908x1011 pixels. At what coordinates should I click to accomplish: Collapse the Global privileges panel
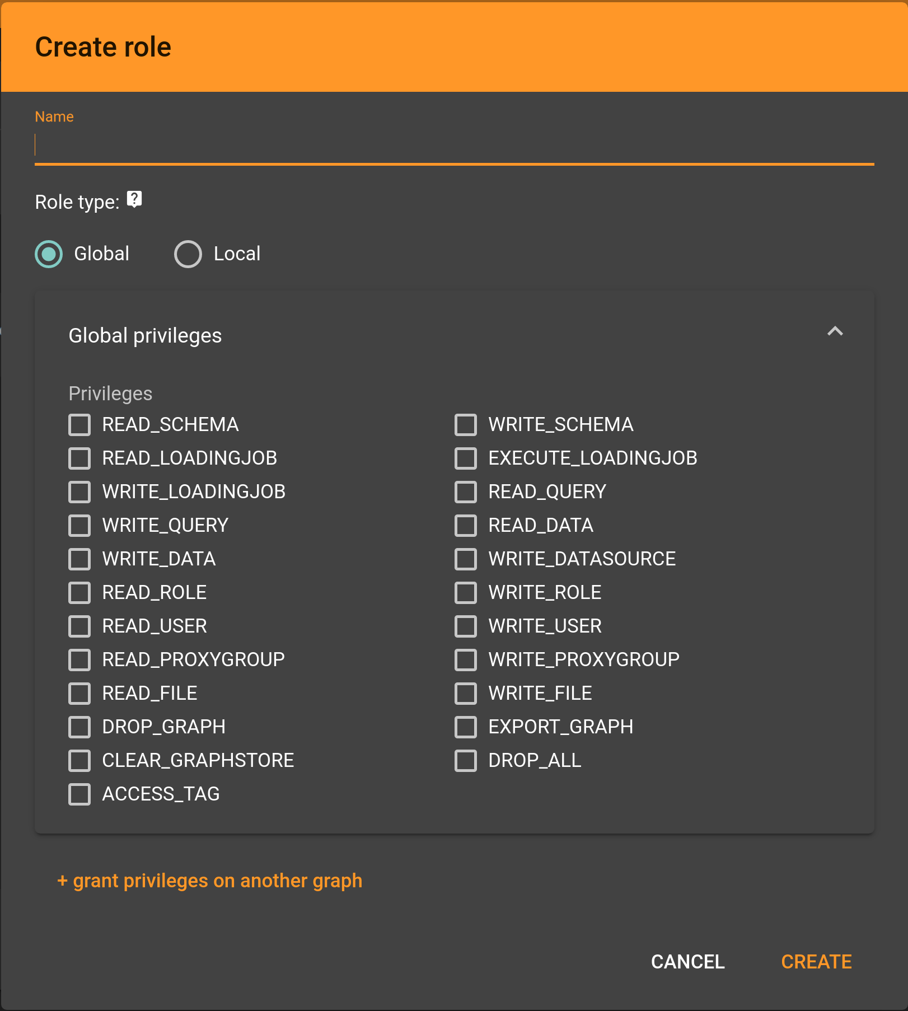(x=835, y=331)
